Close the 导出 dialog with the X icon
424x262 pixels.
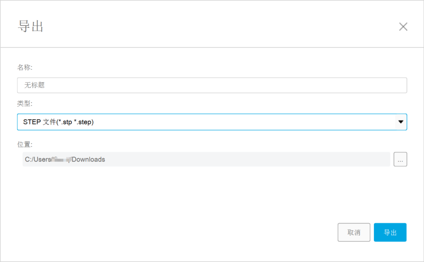click(x=403, y=27)
